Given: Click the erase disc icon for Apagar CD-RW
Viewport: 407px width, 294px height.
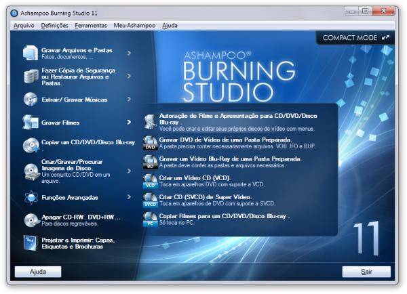Looking at the screenshot, I should pyautogui.click(x=31, y=220).
